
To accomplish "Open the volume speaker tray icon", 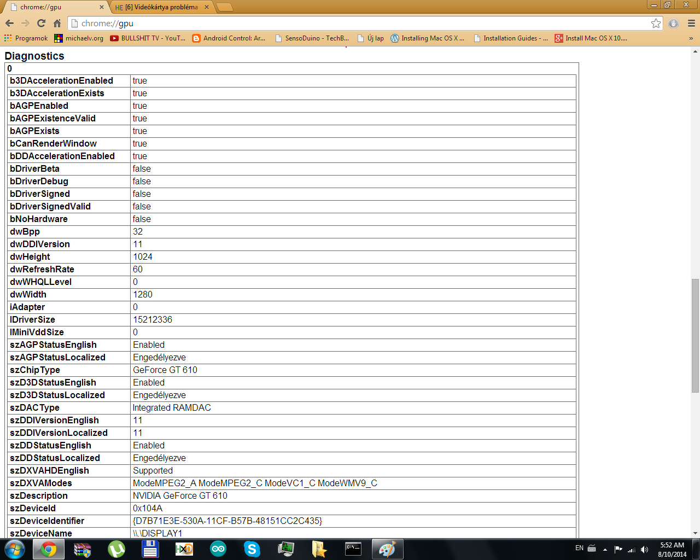I will point(645,549).
